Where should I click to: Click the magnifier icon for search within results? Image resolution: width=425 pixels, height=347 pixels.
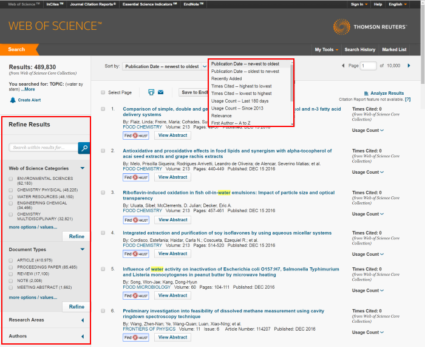click(x=84, y=148)
